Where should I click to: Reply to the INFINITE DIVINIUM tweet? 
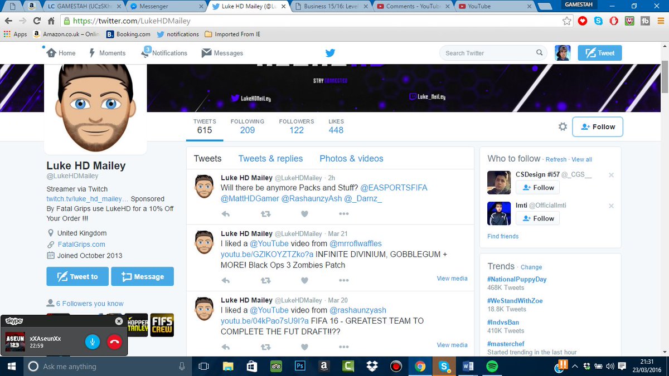[x=226, y=281]
